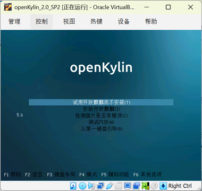Screen dimensions: 202x191
Task: Click the 5 s countdown text
Action: (20, 115)
